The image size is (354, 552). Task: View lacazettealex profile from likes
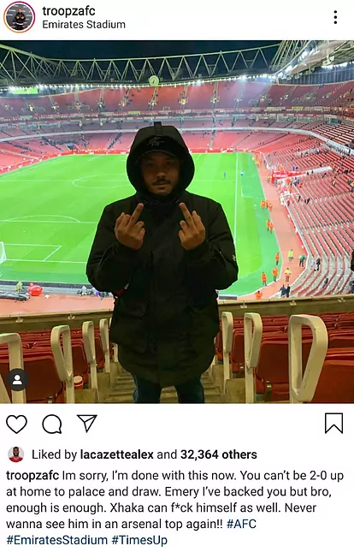[117, 454]
